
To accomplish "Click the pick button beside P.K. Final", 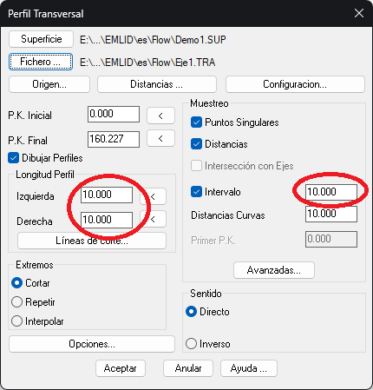I will coord(160,138).
